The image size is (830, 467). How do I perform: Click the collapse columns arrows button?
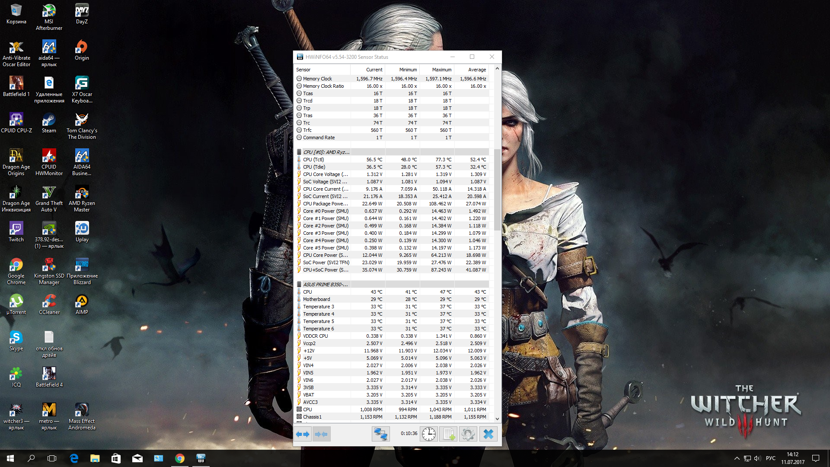321,434
